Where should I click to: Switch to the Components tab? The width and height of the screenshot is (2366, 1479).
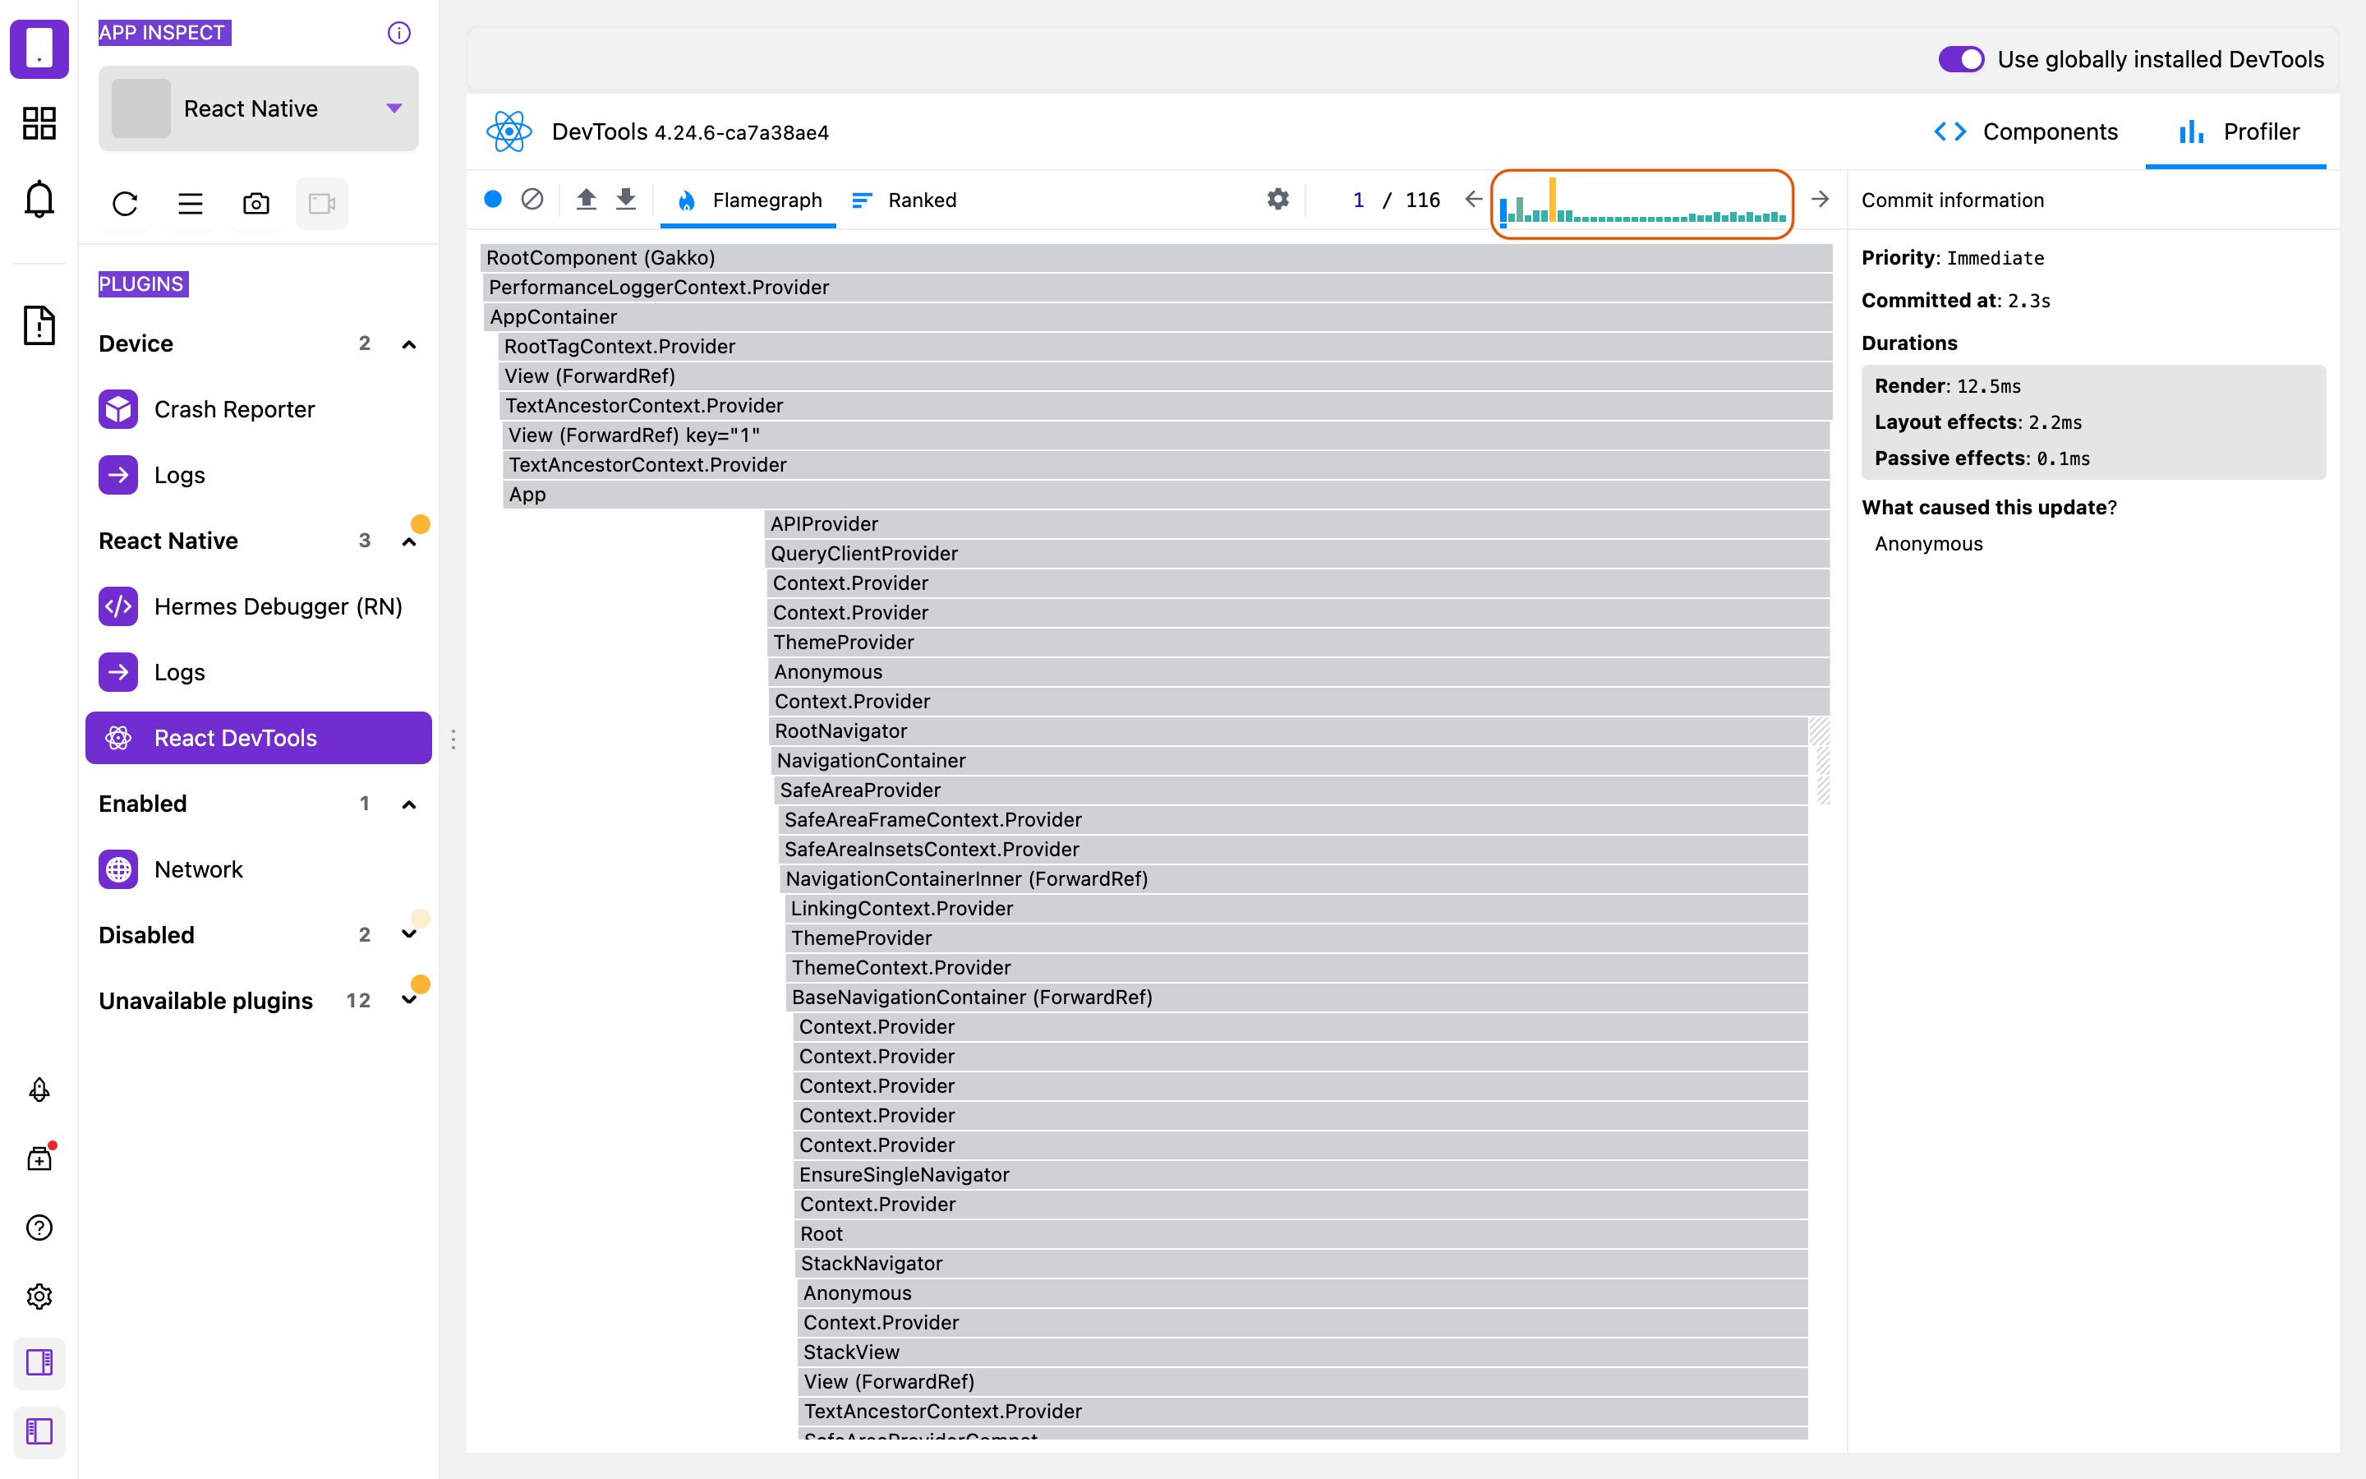pos(2026,132)
